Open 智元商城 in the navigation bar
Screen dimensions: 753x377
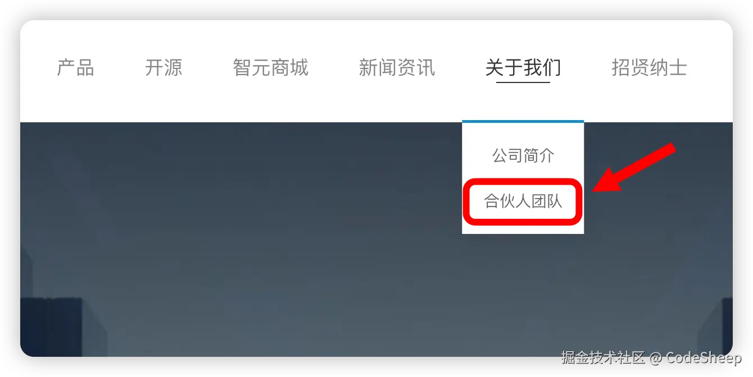click(x=270, y=68)
